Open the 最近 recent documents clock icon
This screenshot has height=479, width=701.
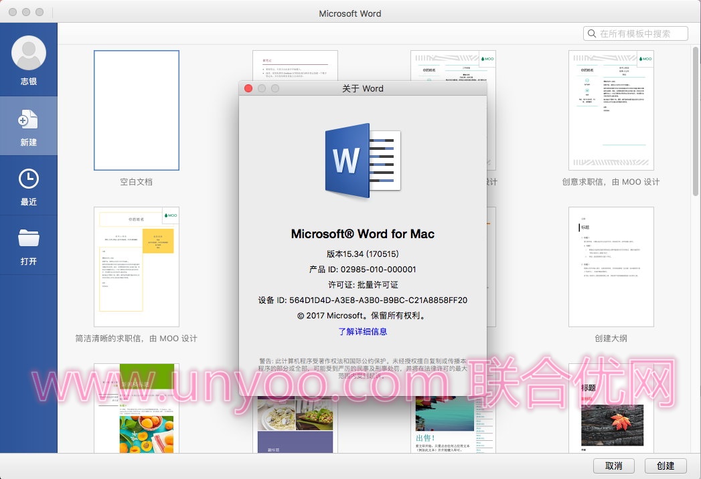click(29, 179)
